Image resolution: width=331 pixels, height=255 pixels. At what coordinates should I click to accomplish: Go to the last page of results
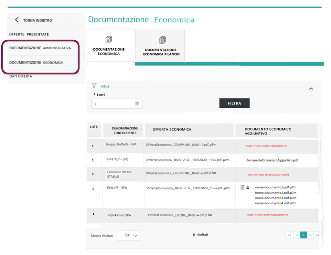tap(317, 235)
